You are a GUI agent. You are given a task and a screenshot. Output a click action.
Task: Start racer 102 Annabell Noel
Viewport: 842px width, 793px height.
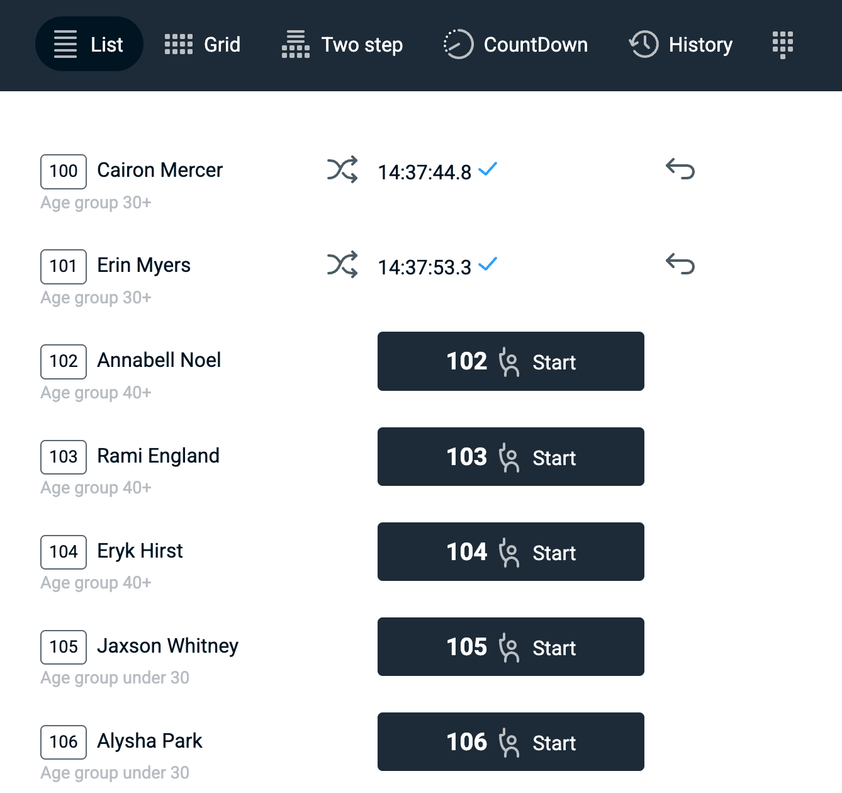(510, 361)
